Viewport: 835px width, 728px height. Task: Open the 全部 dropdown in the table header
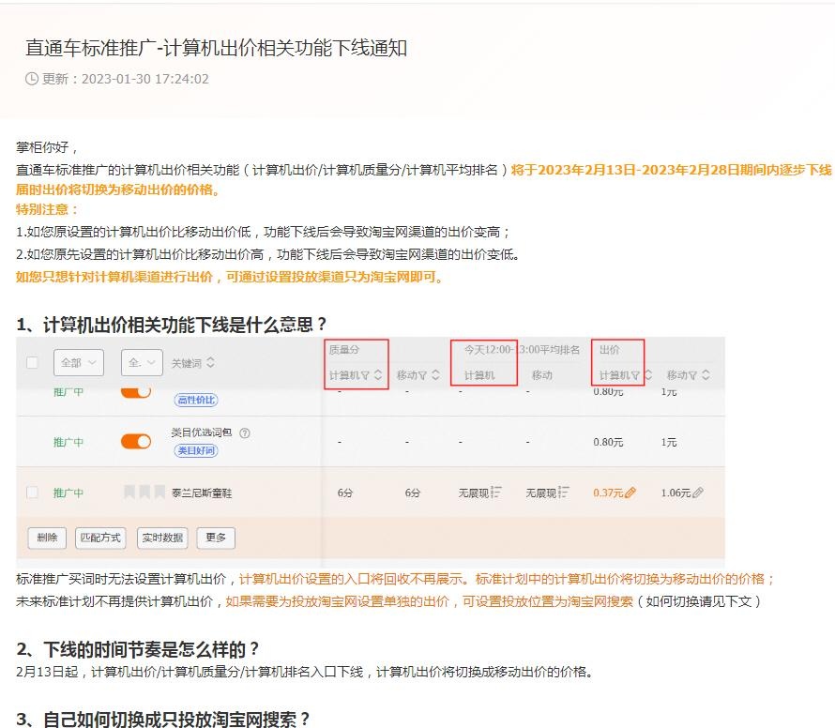click(x=79, y=363)
